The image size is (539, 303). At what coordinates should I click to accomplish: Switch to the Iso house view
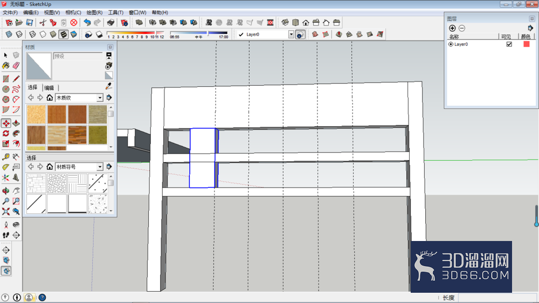coord(285,23)
